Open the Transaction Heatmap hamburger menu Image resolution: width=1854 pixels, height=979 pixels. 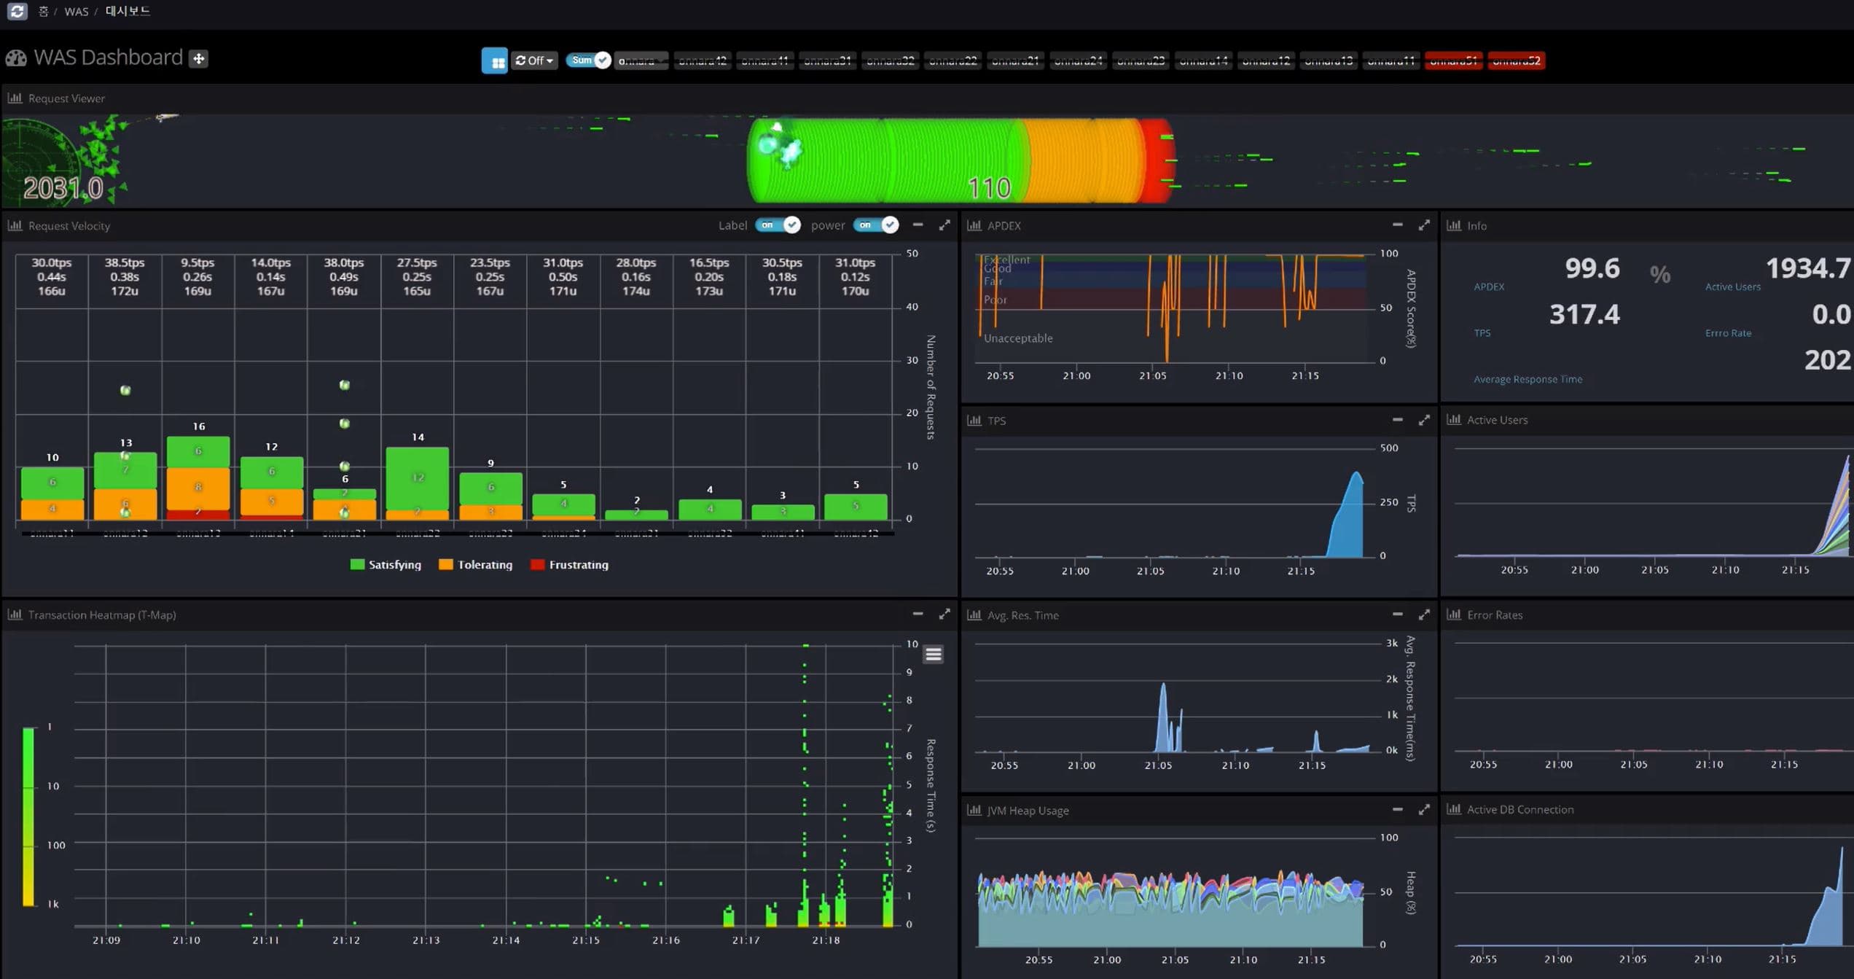click(x=934, y=654)
